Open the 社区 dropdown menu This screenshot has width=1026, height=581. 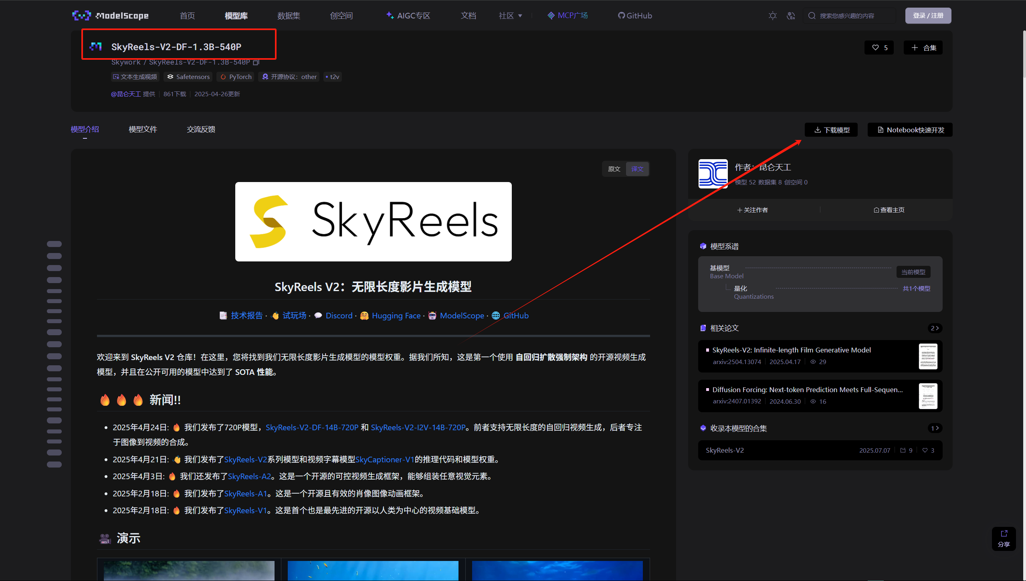[x=510, y=15]
